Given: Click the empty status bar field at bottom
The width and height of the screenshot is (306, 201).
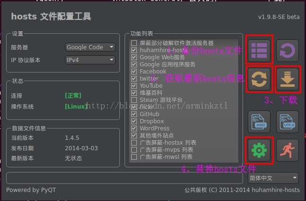Looking at the screenshot, I should click(x=125, y=178).
